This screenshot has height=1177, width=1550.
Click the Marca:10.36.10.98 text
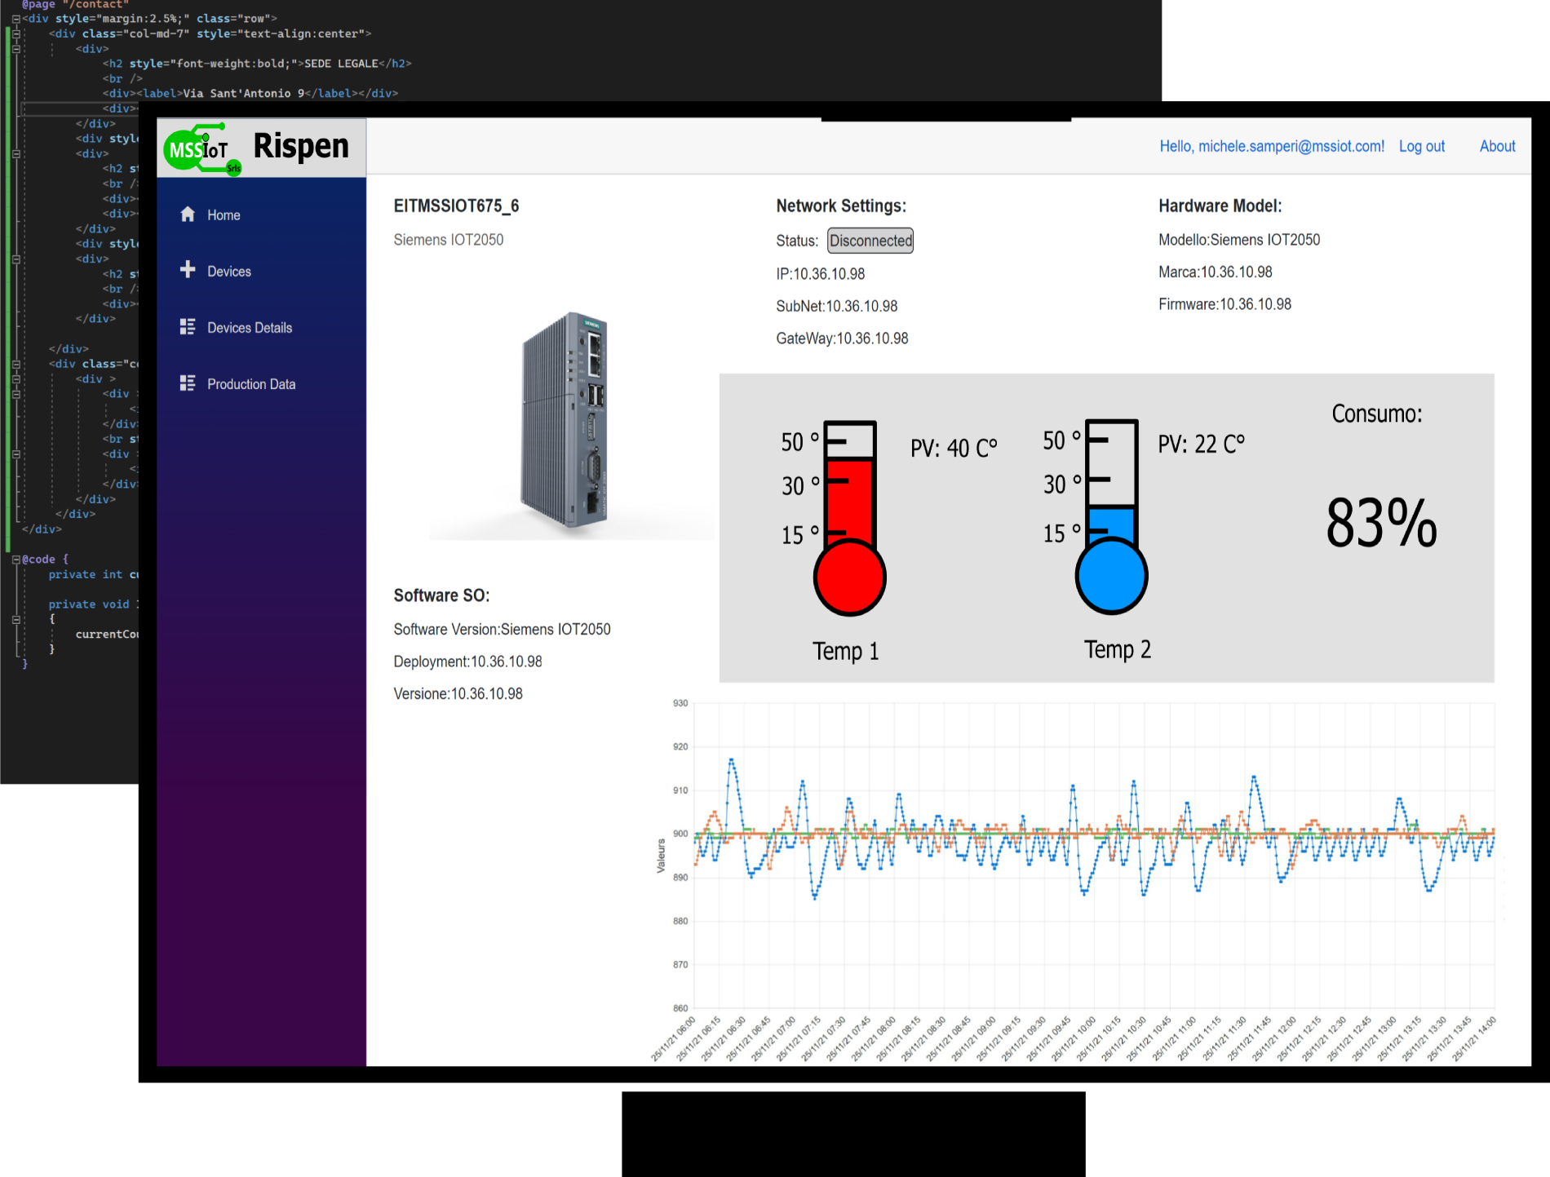tap(1215, 272)
